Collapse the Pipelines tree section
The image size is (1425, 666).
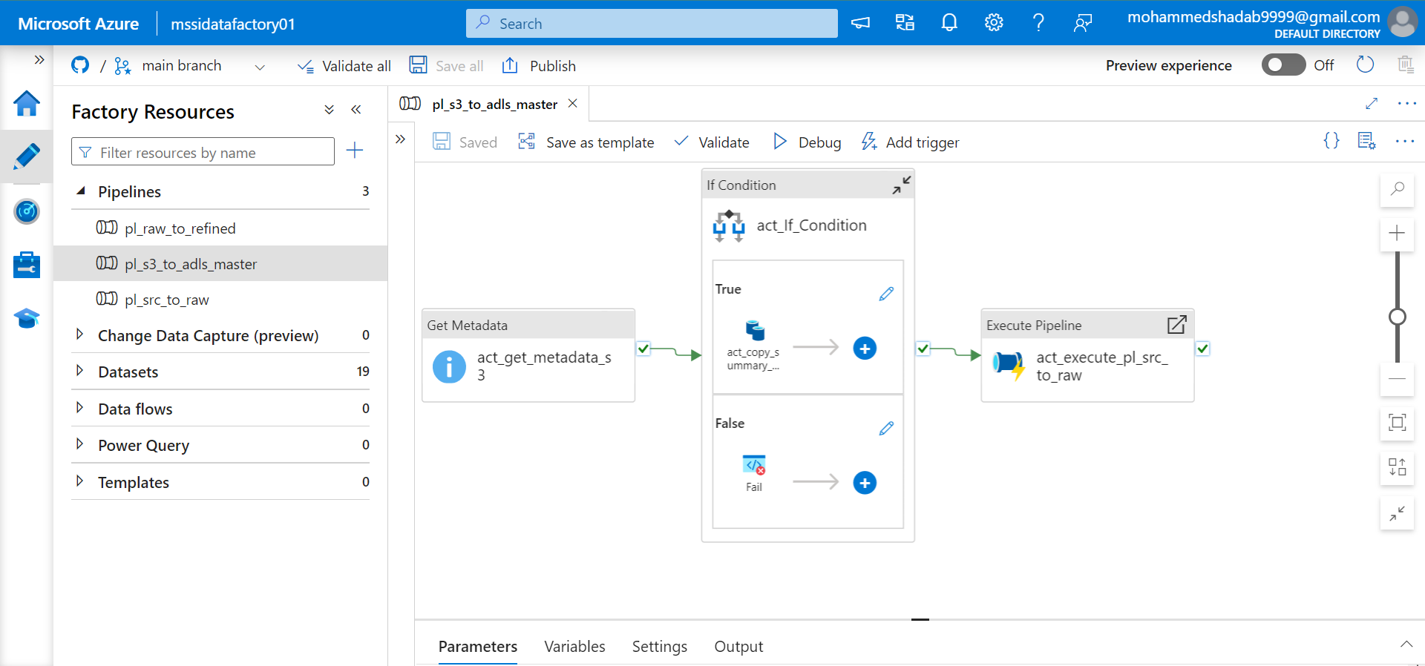tap(81, 191)
